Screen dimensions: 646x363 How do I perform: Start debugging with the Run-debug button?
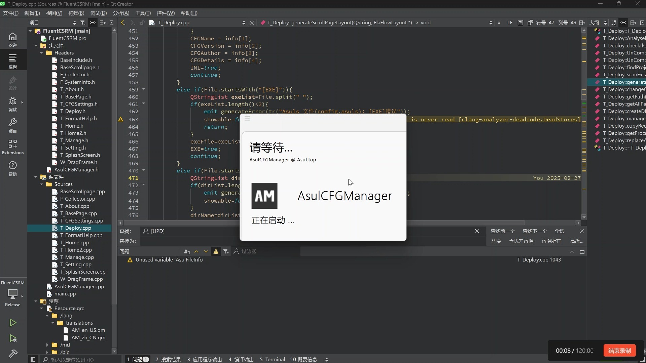pos(13,338)
